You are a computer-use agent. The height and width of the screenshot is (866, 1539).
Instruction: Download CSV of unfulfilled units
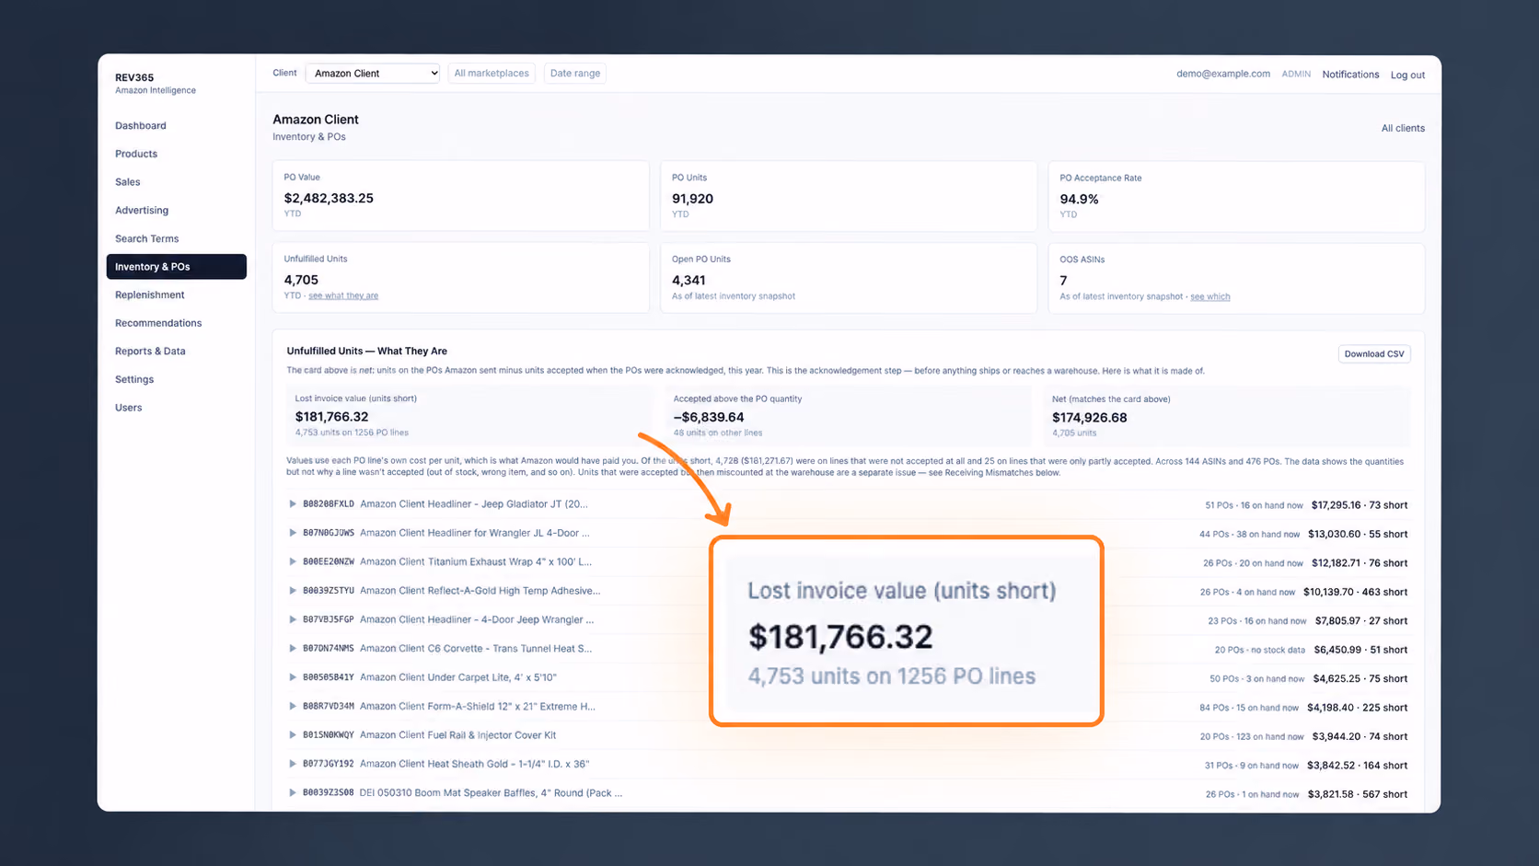(1374, 353)
